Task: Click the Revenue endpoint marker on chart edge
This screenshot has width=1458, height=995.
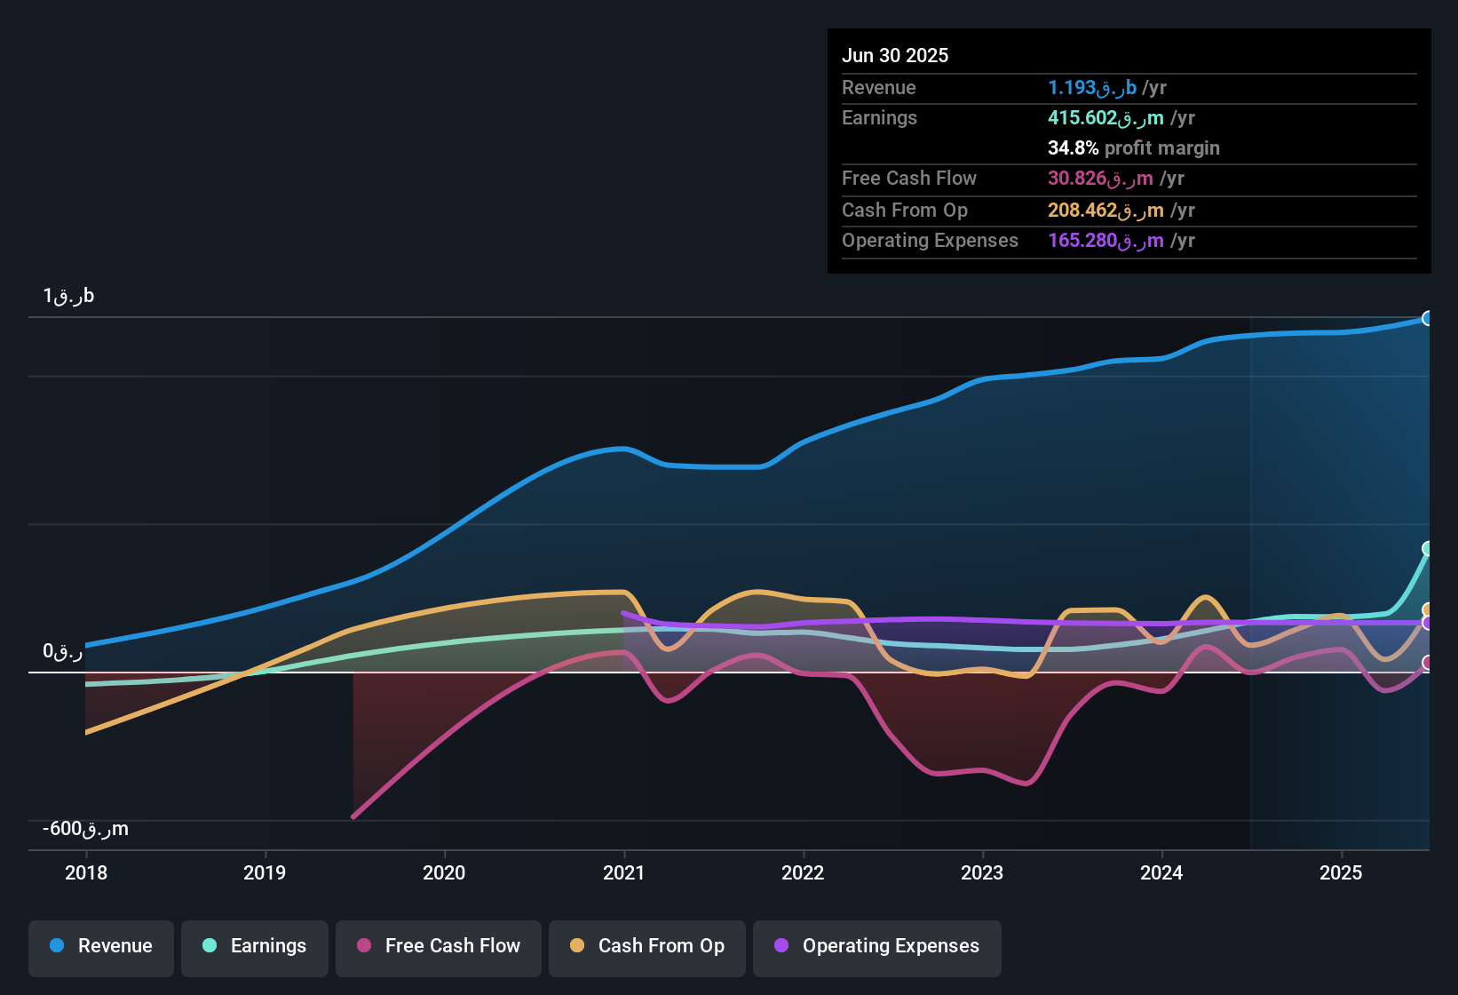Action: (1427, 318)
